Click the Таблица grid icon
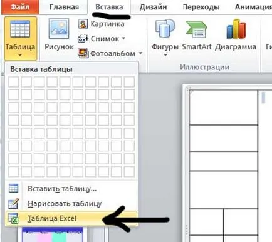Viewport: 272px width, 242px height. point(20,29)
